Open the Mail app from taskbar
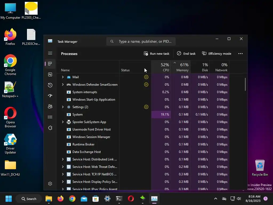 [84, 199]
